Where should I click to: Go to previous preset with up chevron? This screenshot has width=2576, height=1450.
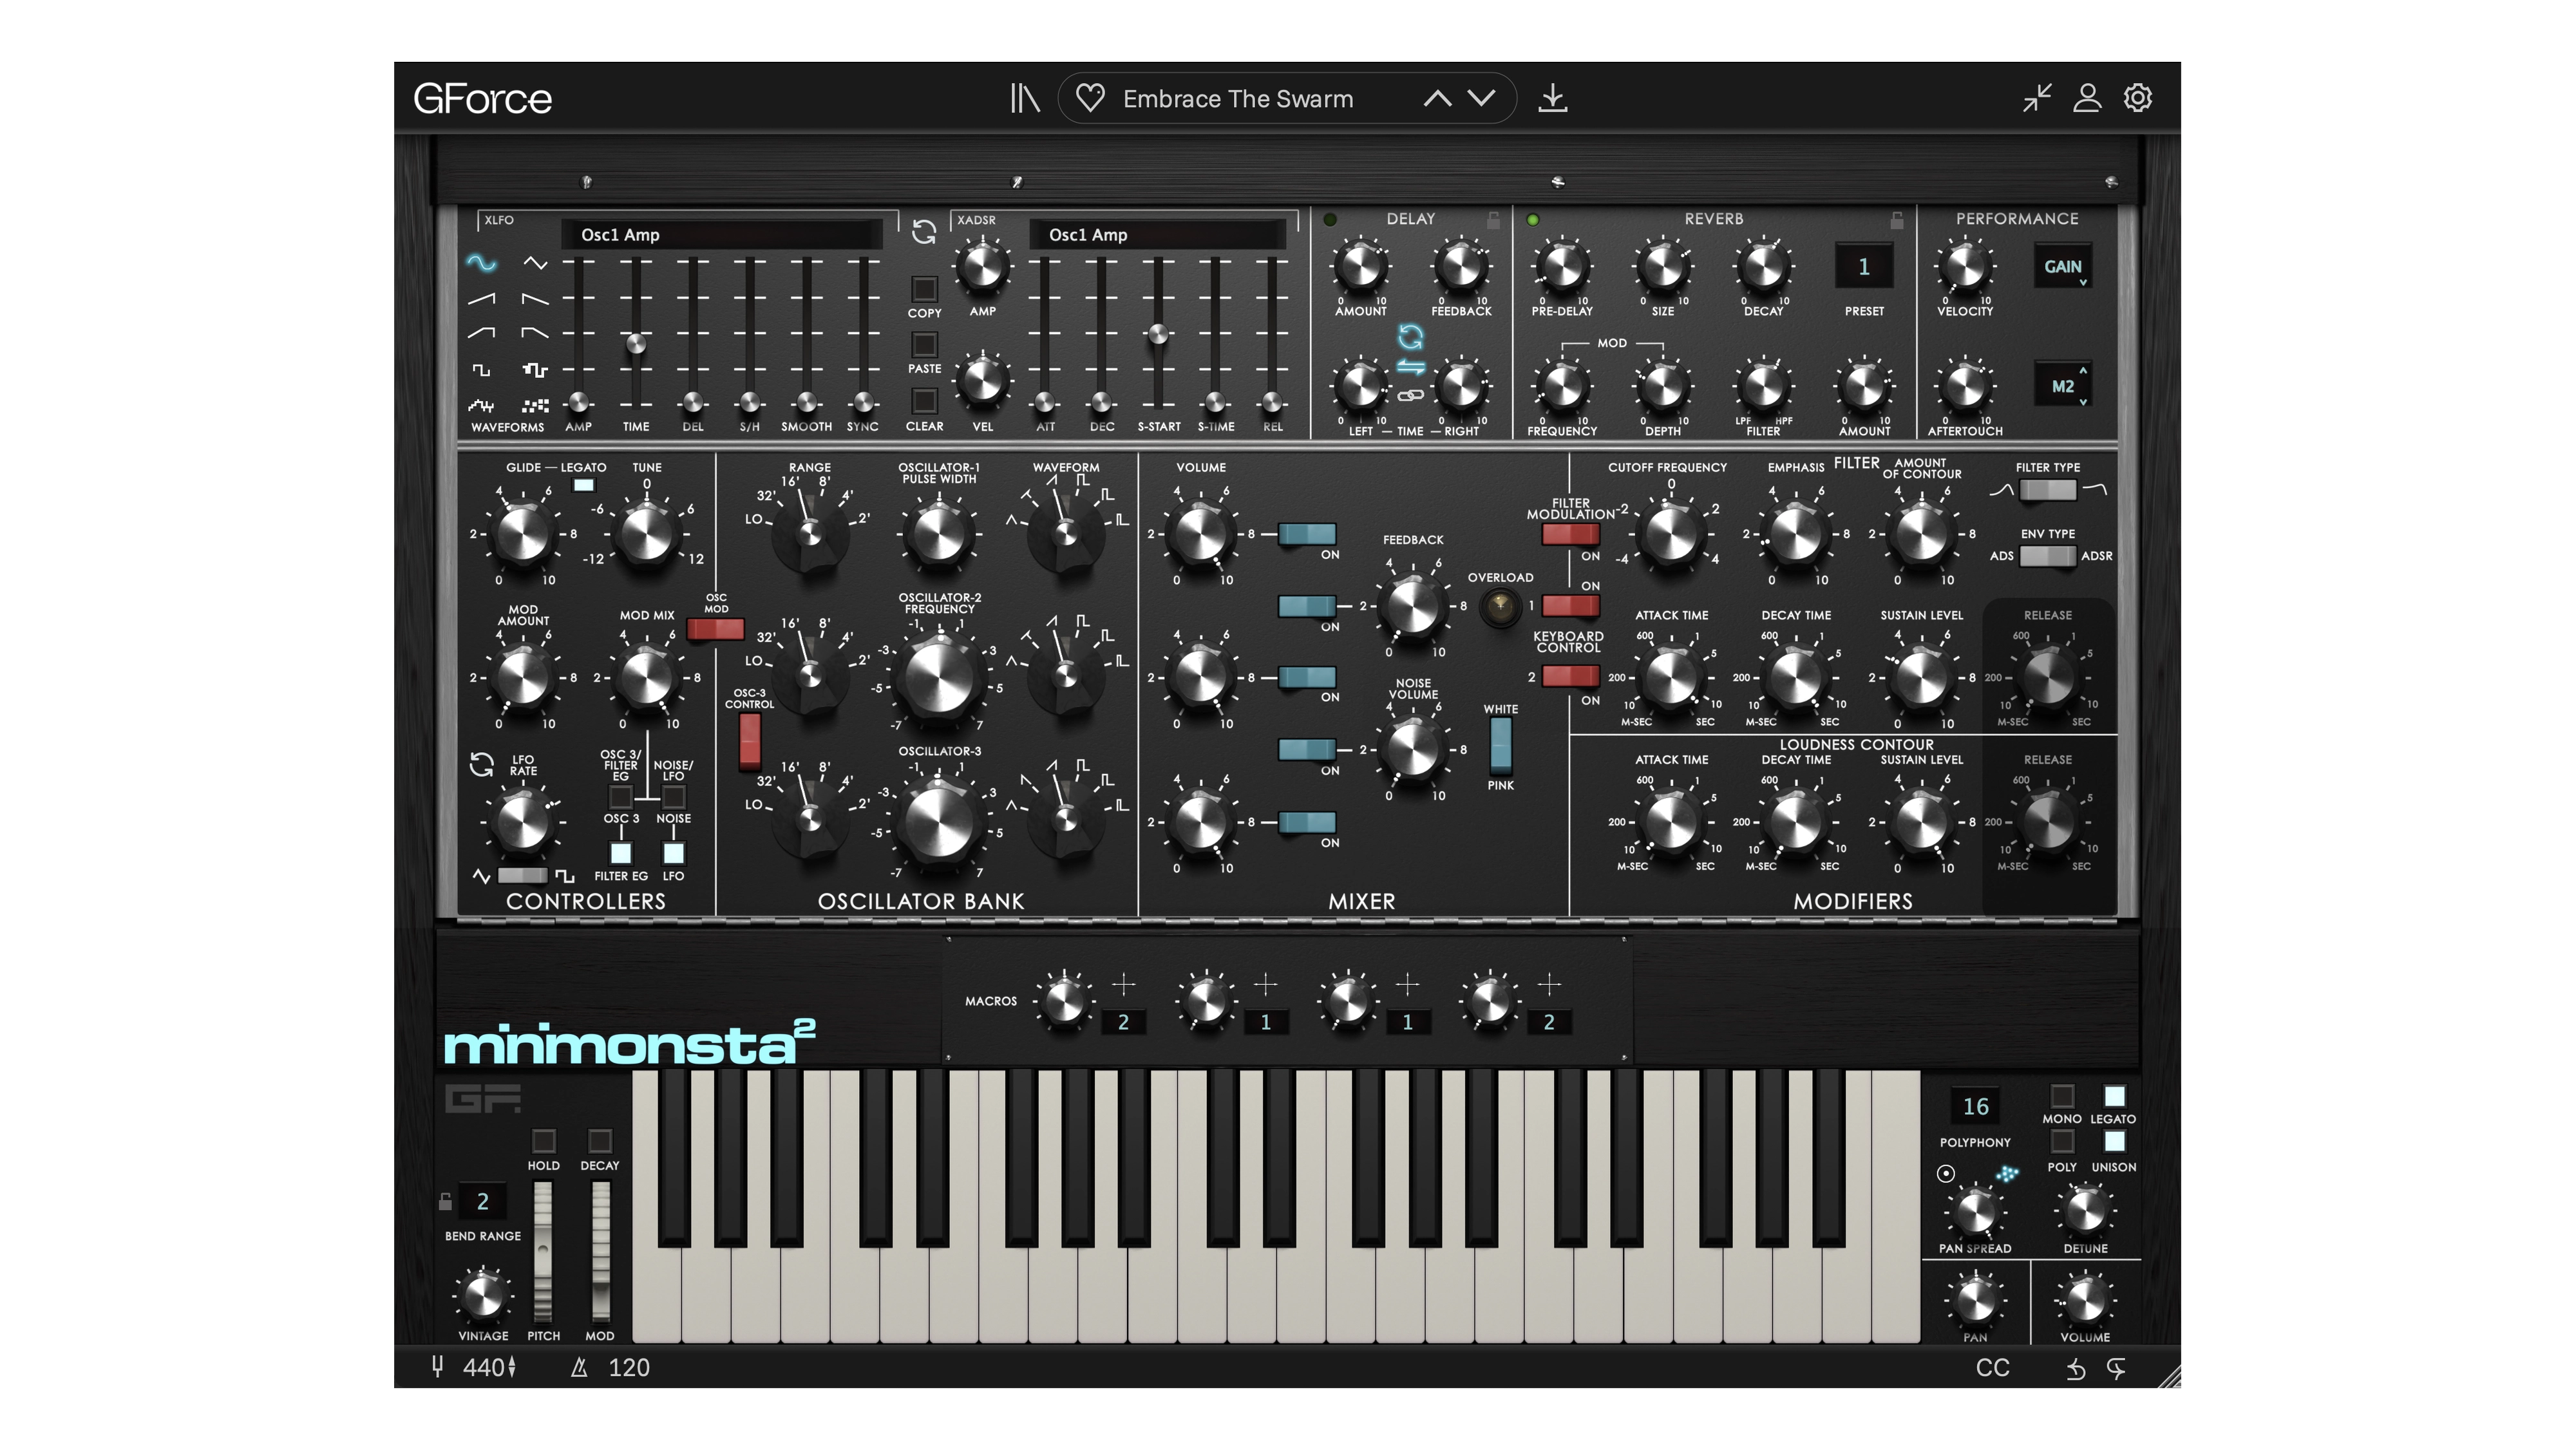[1437, 98]
